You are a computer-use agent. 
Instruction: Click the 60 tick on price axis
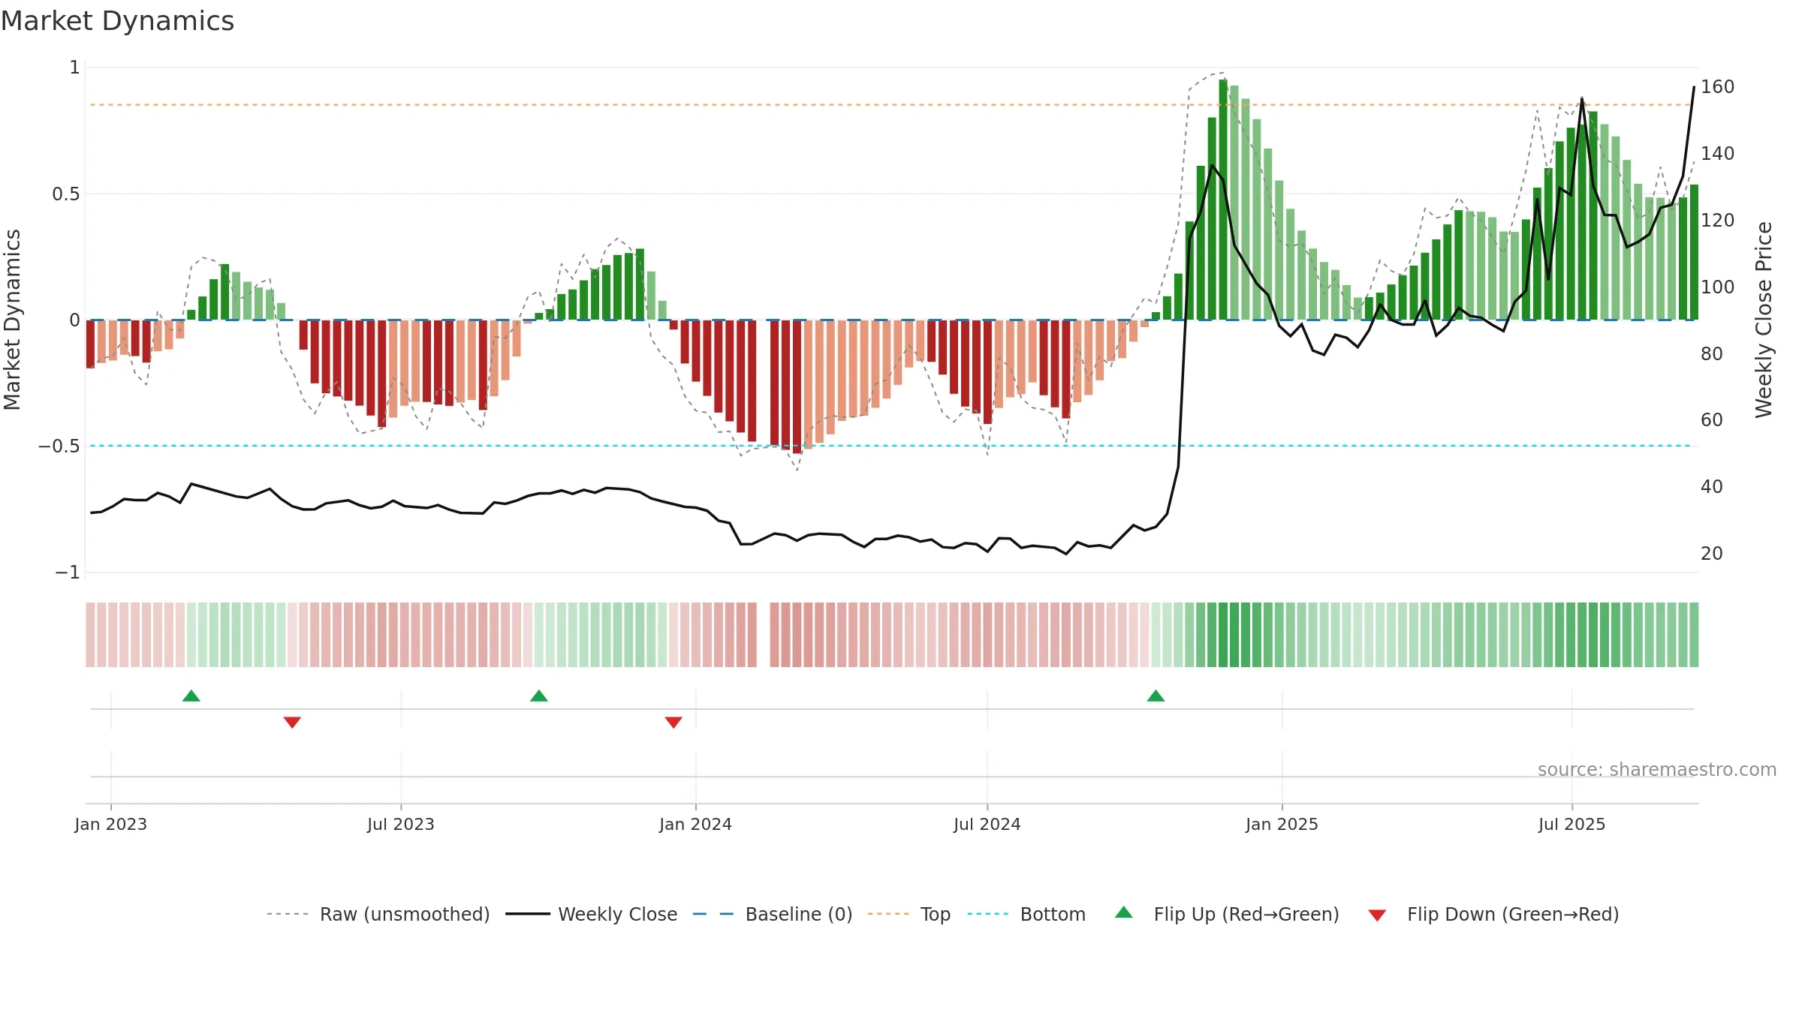(x=1712, y=420)
